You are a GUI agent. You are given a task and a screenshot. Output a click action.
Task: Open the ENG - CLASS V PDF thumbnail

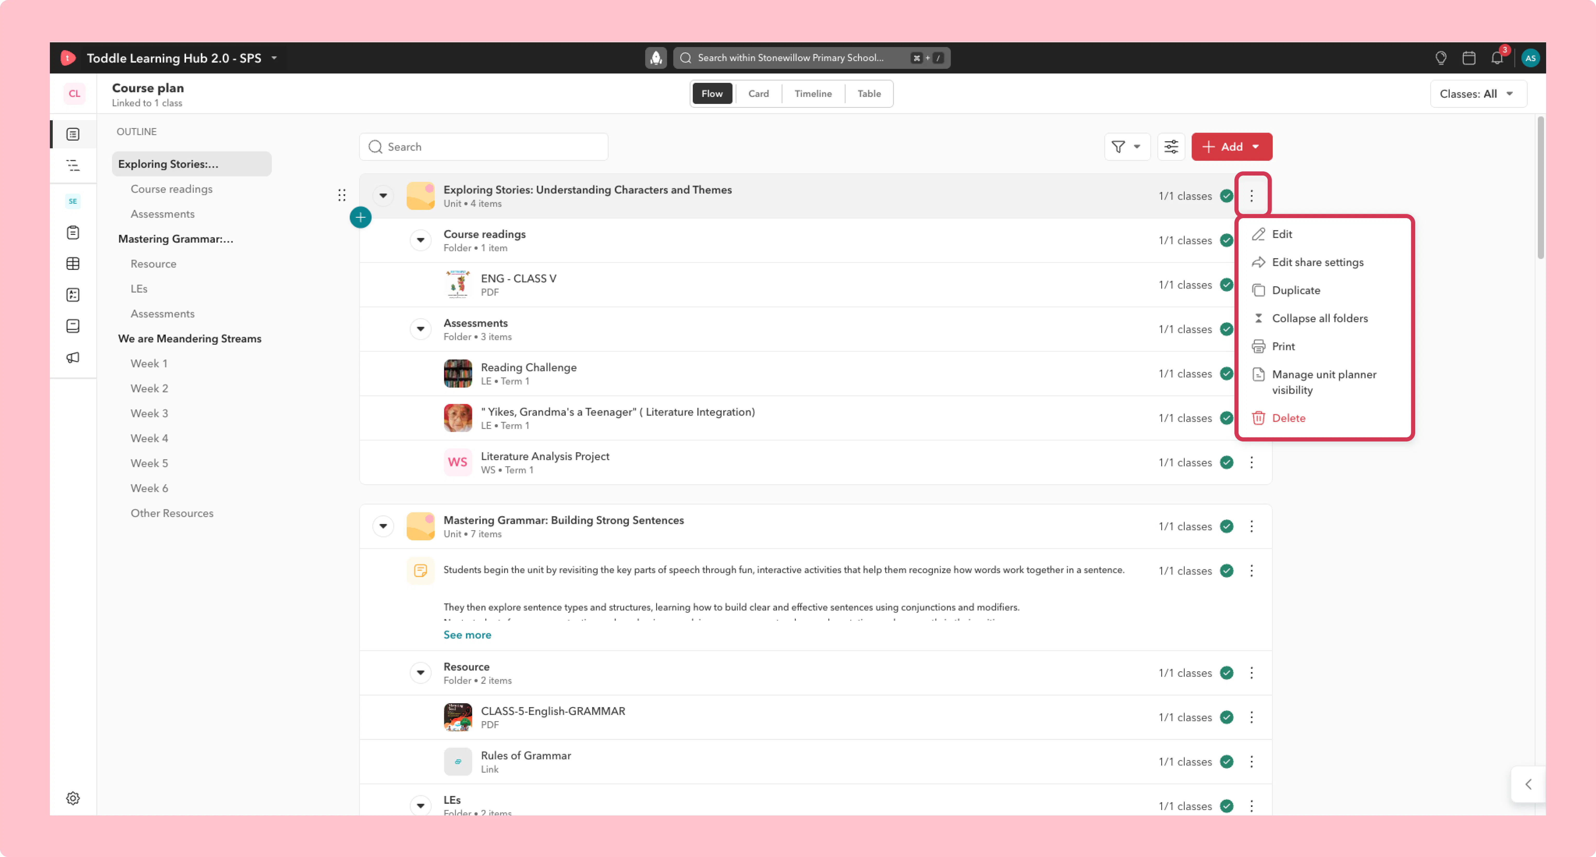click(458, 285)
